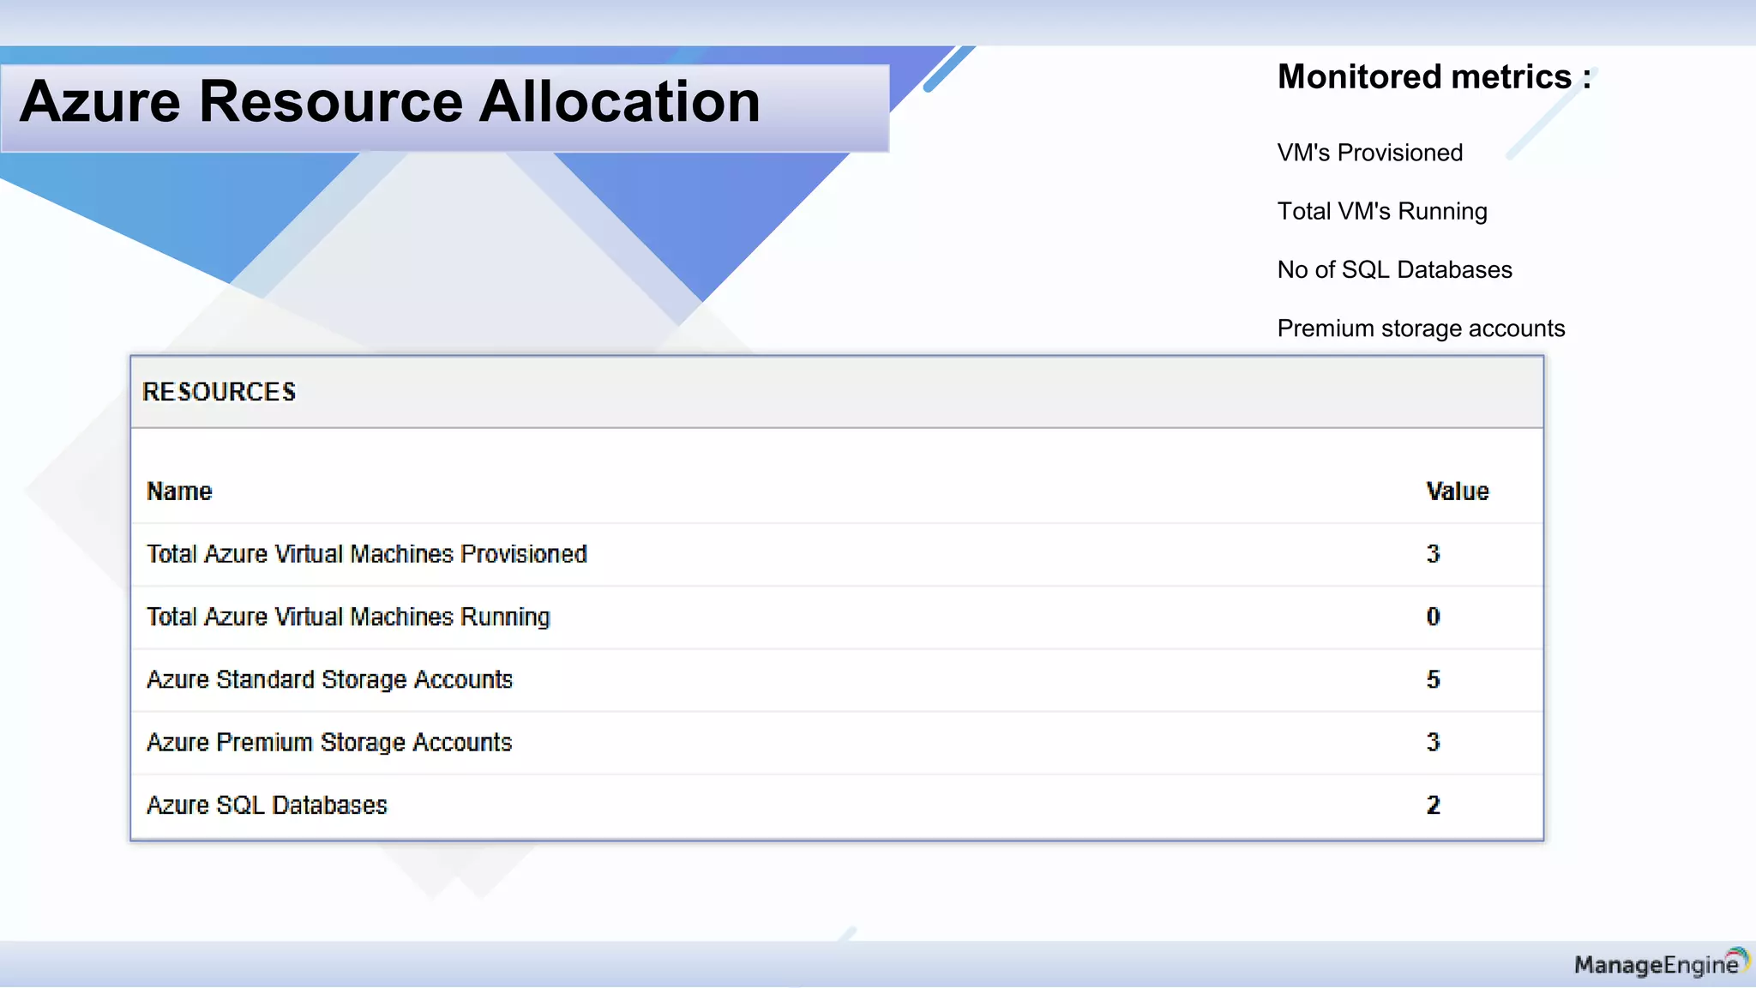Click the ManageEngine logo

pos(1662,963)
